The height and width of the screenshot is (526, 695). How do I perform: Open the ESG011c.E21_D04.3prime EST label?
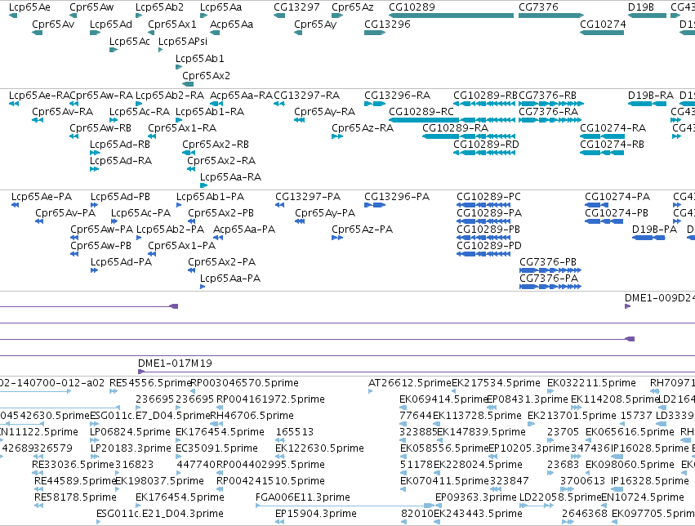pos(159,514)
